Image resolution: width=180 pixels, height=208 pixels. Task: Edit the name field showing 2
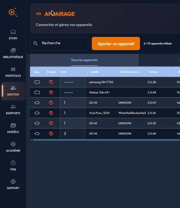click(x=73, y=134)
